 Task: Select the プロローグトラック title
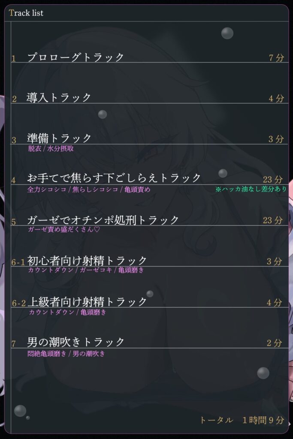(x=76, y=57)
